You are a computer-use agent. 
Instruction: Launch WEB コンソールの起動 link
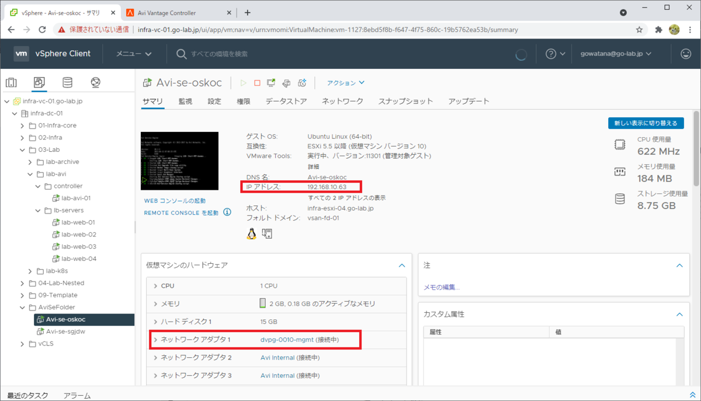click(x=175, y=201)
